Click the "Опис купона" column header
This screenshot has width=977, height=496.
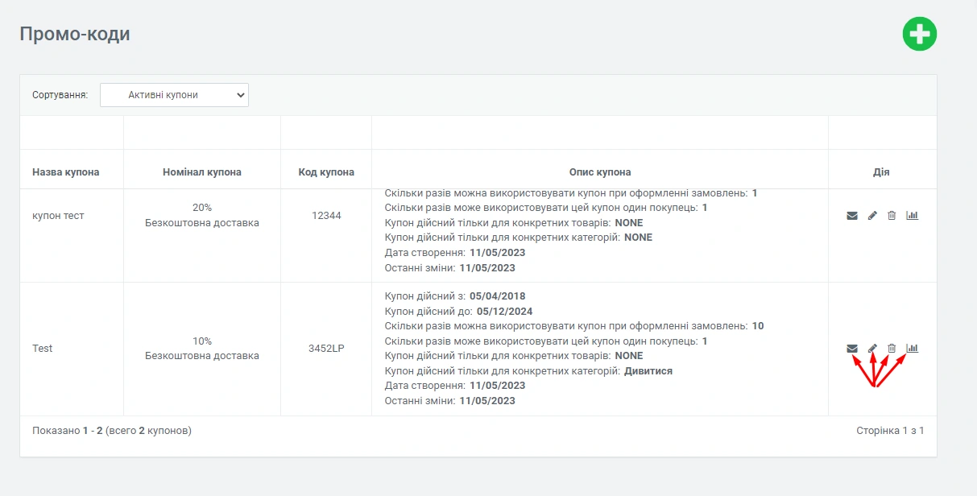(x=599, y=172)
